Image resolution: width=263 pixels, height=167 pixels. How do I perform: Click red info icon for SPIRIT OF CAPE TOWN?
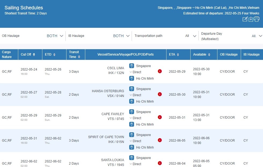tap(160, 140)
